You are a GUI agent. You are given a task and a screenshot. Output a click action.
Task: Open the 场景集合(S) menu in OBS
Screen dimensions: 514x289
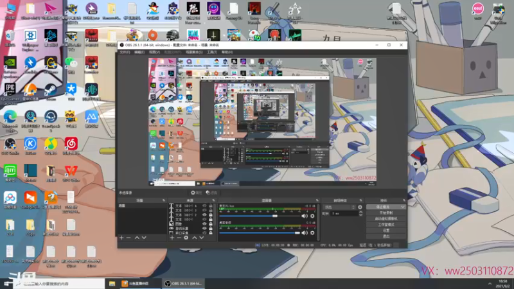(194, 52)
